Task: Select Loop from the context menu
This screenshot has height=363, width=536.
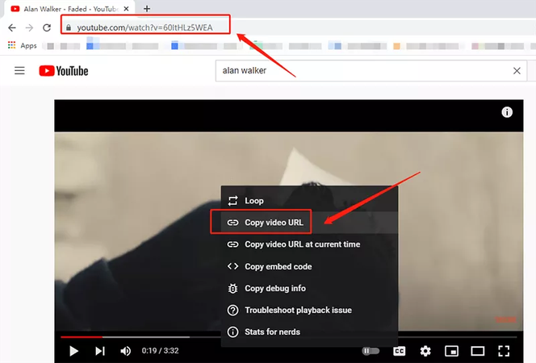Action: [253, 200]
